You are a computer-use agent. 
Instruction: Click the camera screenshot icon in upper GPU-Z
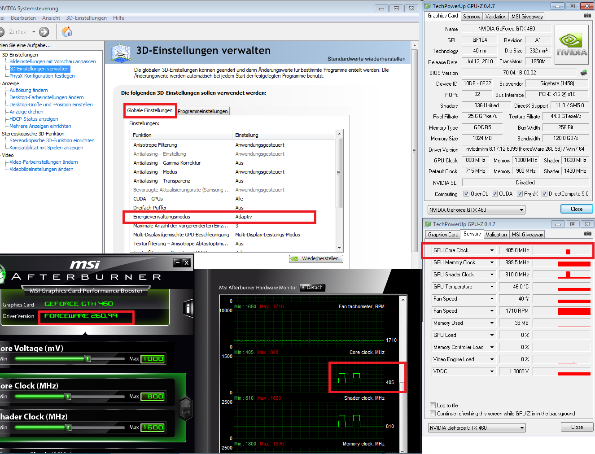click(587, 16)
